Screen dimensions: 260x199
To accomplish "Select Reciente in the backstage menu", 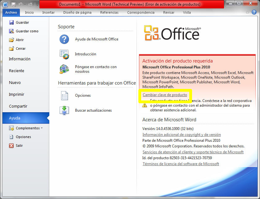I will coord(26,71).
